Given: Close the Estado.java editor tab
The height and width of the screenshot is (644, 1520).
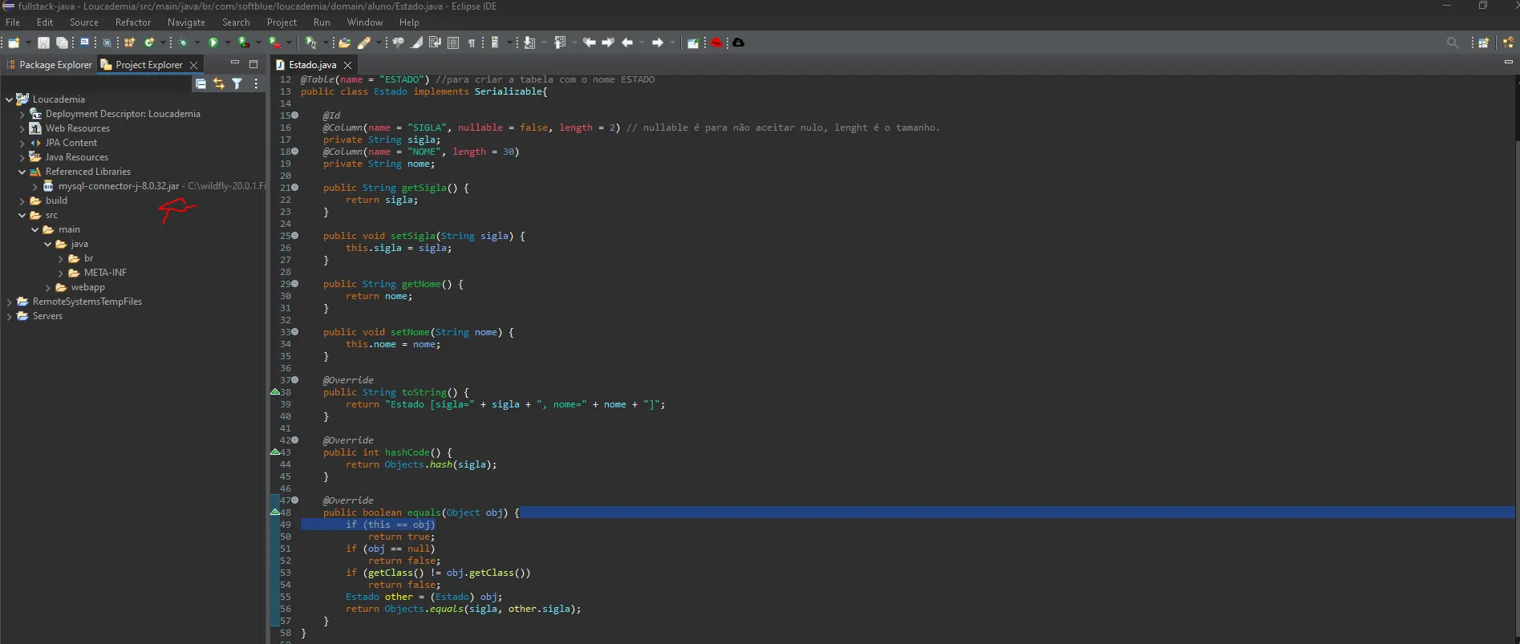Looking at the screenshot, I should pyautogui.click(x=347, y=65).
